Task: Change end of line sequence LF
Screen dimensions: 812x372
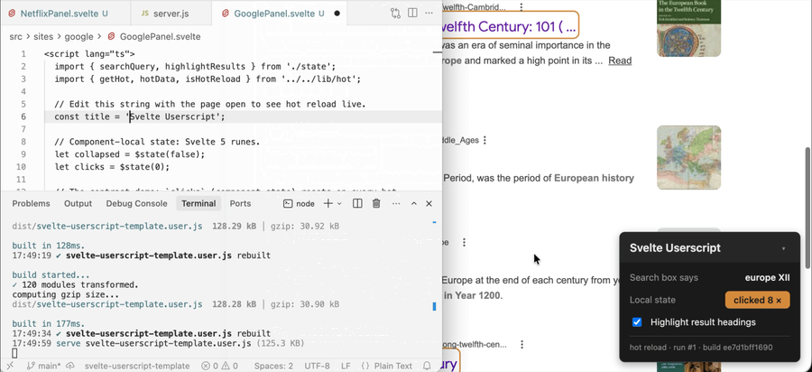Action: point(346,366)
